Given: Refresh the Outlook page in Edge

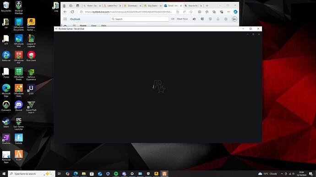Looking at the screenshot, I should 72,12.
